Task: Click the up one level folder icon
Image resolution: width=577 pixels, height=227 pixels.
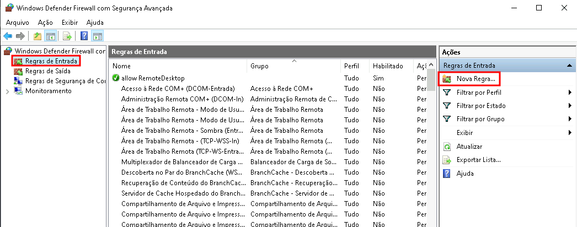Action: pos(37,36)
